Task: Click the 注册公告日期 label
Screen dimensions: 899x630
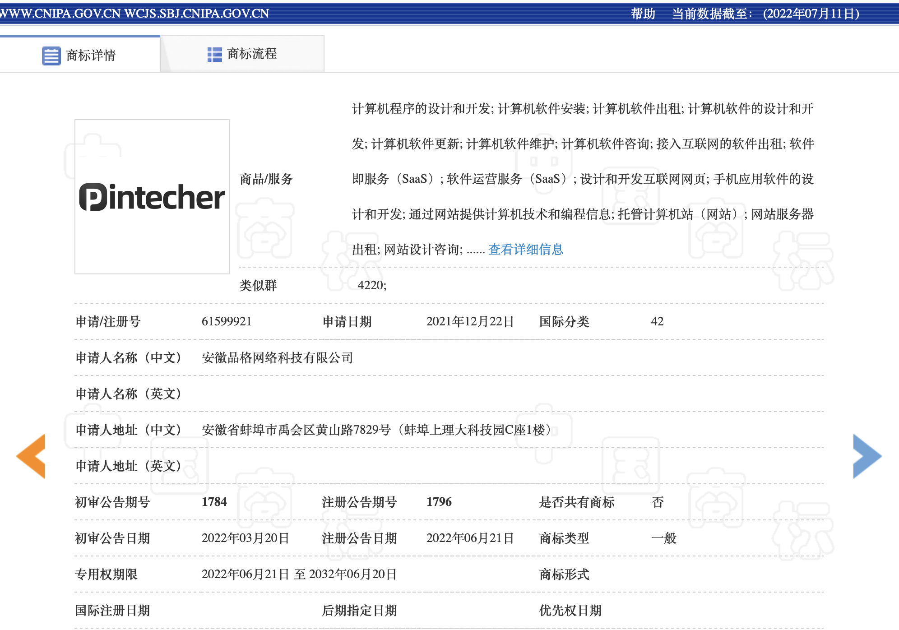Action: (359, 538)
